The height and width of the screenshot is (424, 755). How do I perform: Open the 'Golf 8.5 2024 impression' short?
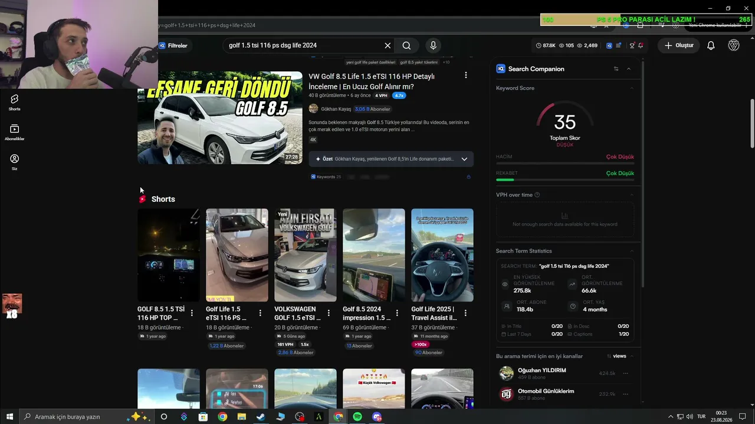pos(374,255)
